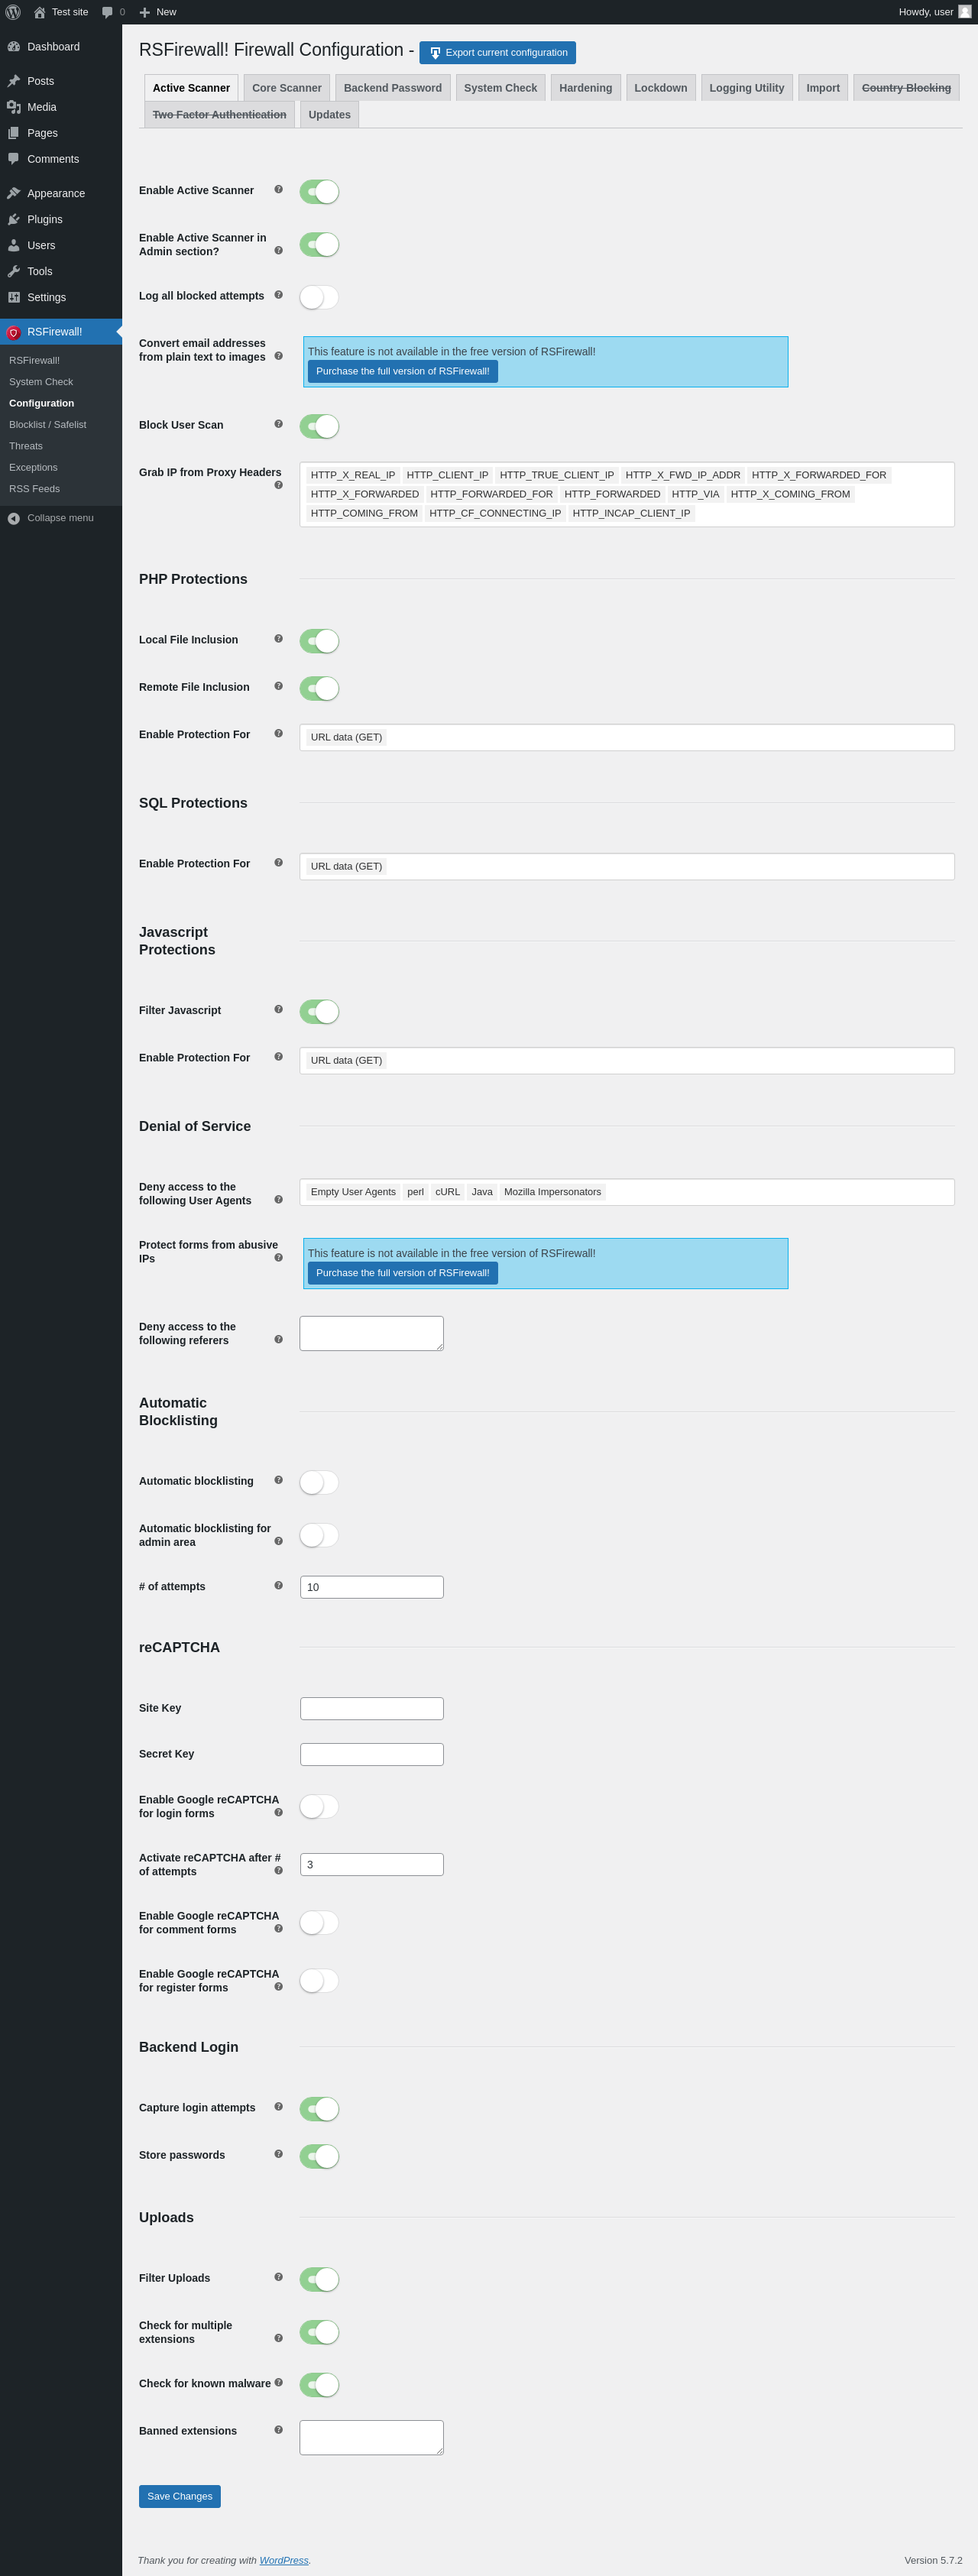The height and width of the screenshot is (2576, 978).
Task: Toggle Remote File Inclusion protection
Action: 319,688
